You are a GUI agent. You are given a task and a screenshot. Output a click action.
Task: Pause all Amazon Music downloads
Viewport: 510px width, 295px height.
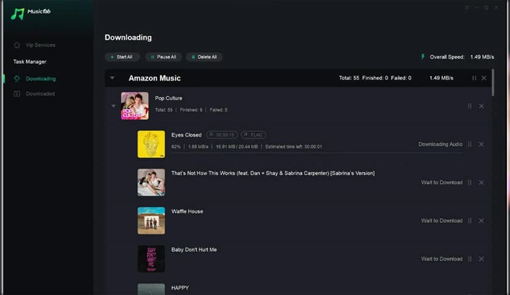coord(474,78)
